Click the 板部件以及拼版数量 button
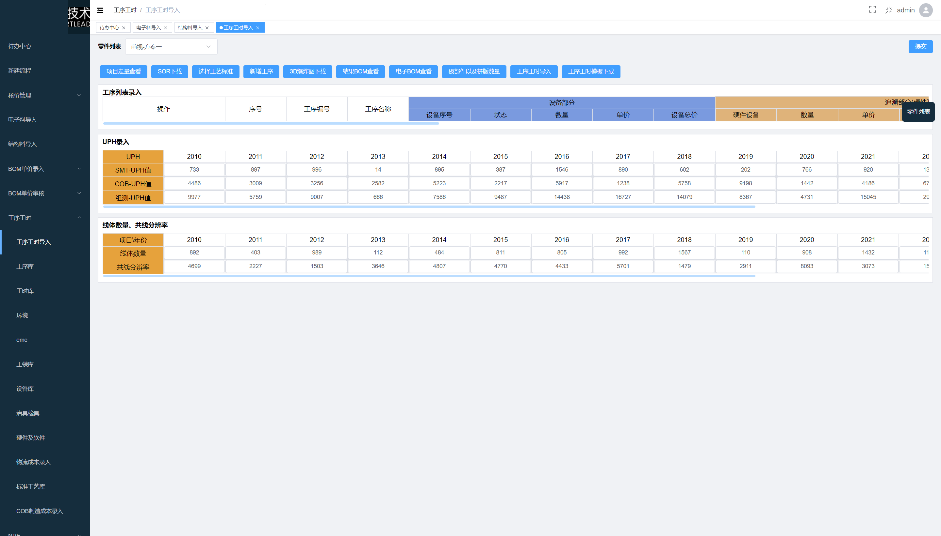The image size is (941, 536). [x=474, y=71]
